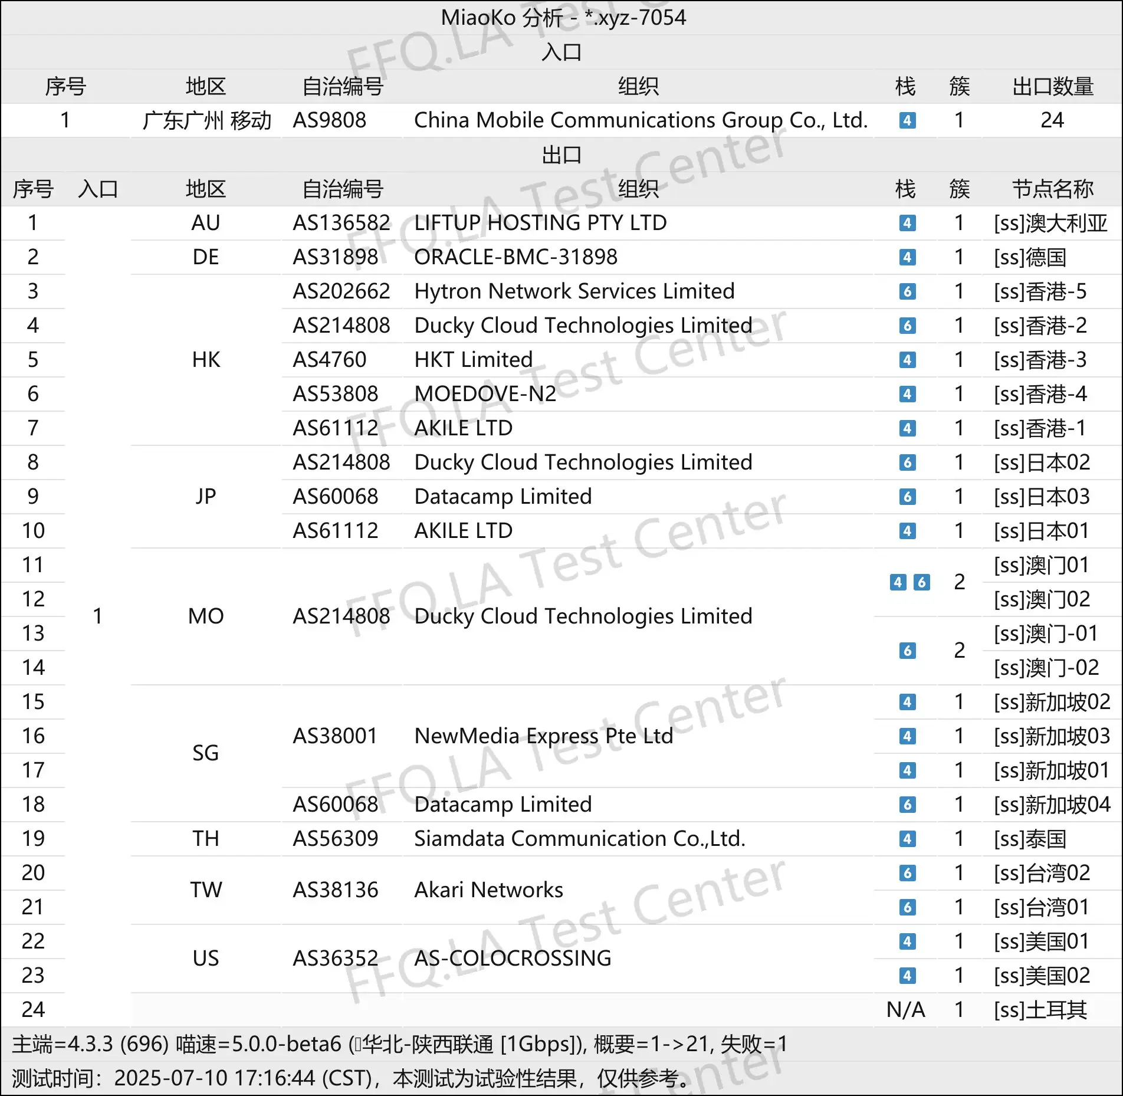Click the ASN cell 'AS56309'

336,839
